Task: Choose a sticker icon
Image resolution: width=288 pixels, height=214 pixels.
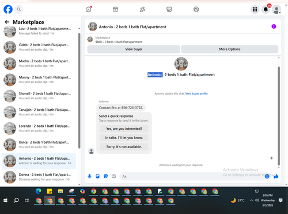Action: 105,177
